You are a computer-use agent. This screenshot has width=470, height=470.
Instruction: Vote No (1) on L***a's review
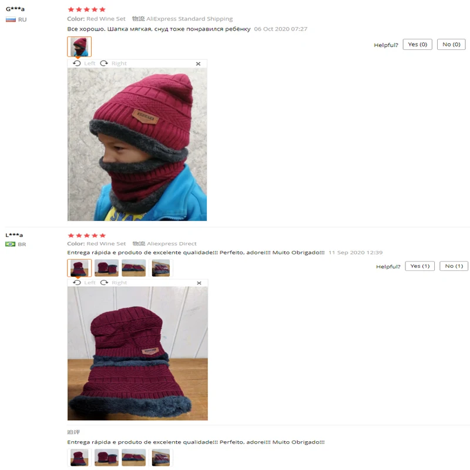point(454,266)
